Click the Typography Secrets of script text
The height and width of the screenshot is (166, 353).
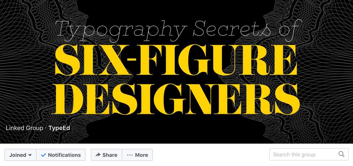pyautogui.click(x=178, y=31)
